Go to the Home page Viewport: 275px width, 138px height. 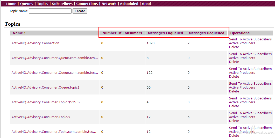pos(11,4)
